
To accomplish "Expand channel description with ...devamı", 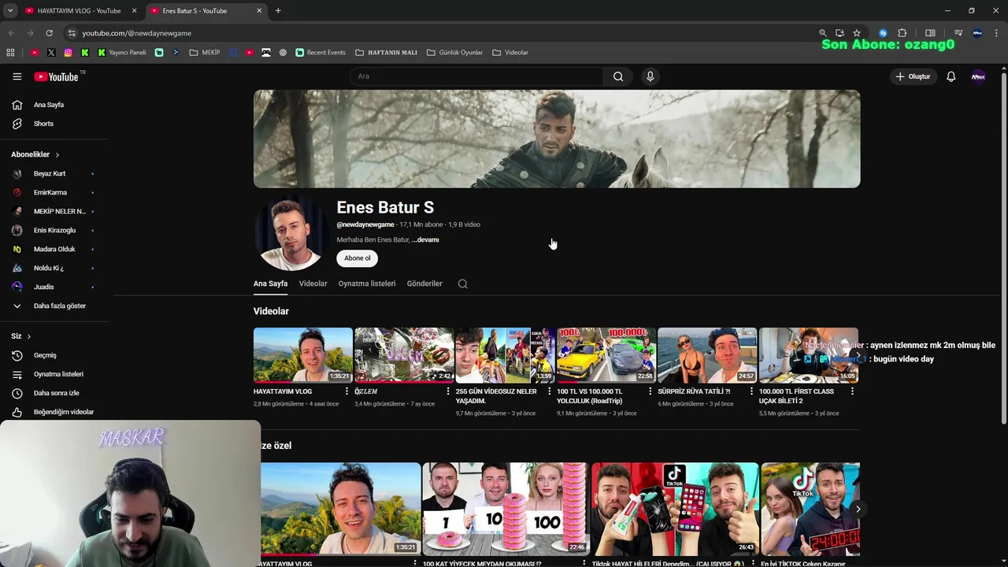I will (425, 239).
